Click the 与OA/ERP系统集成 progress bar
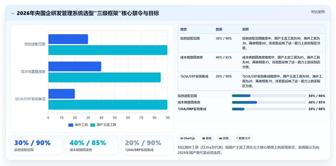 click(269, 109)
